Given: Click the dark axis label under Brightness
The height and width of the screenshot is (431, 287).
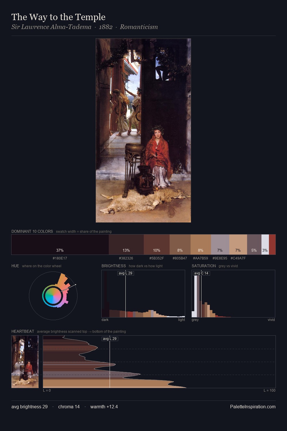Looking at the screenshot, I should [x=105, y=320].
